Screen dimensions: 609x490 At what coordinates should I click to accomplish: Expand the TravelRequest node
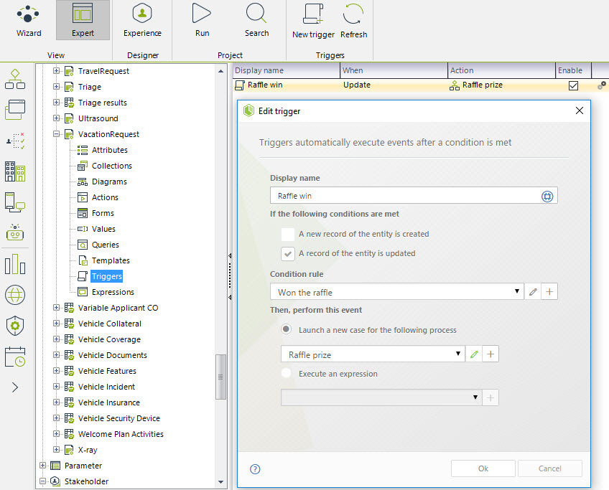click(56, 70)
